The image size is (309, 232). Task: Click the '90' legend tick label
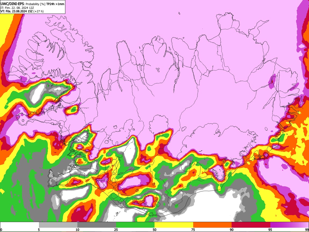coord(232,230)
